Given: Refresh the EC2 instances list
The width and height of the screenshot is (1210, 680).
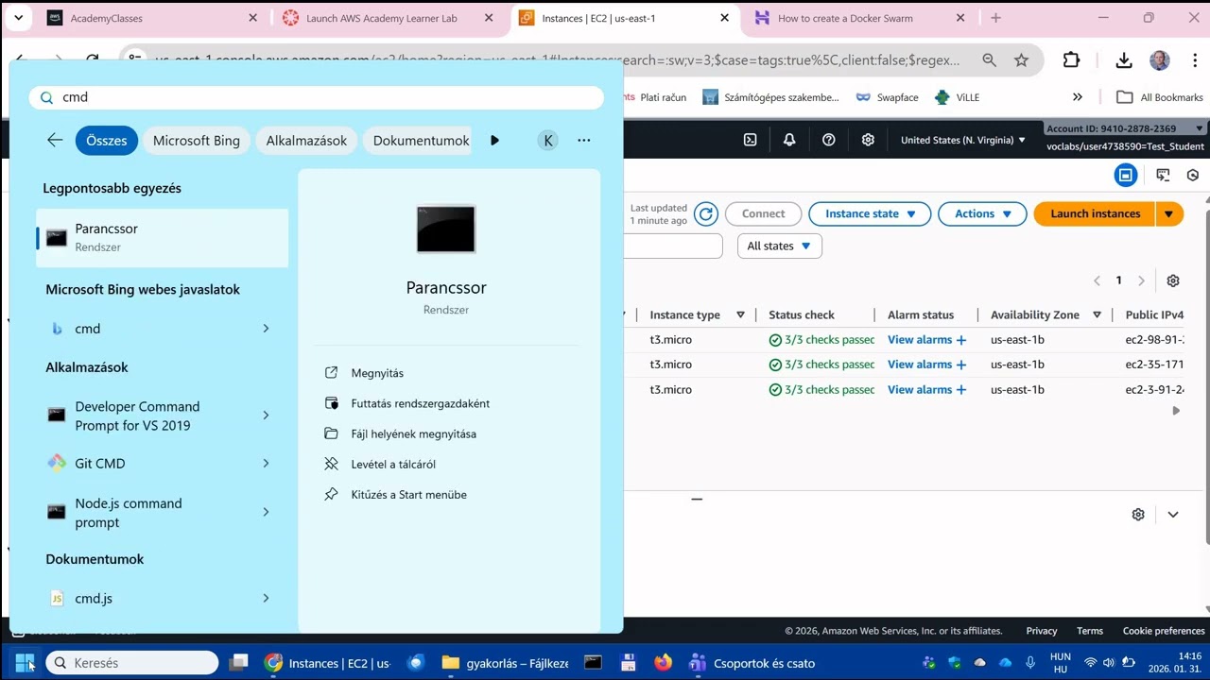Looking at the screenshot, I should click(x=706, y=214).
